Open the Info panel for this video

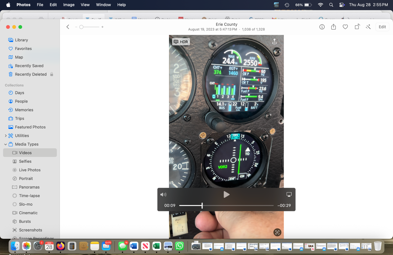coord(322,27)
